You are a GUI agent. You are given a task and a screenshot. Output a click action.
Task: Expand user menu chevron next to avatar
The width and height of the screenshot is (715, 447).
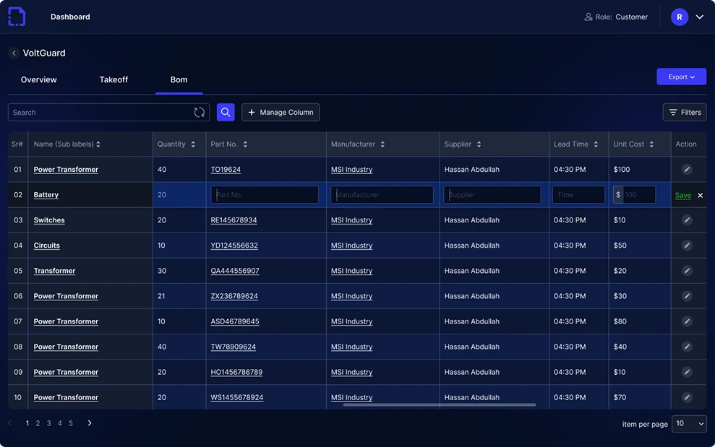700,17
